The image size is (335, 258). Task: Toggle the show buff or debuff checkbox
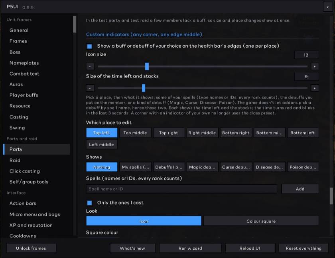click(89, 46)
